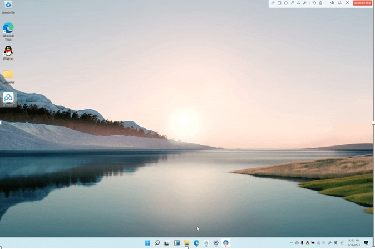Image resolution: width=375 pixels, height=249 pixels.
Task: Open the Windows Start menu
Action: (x=147, y=243)
